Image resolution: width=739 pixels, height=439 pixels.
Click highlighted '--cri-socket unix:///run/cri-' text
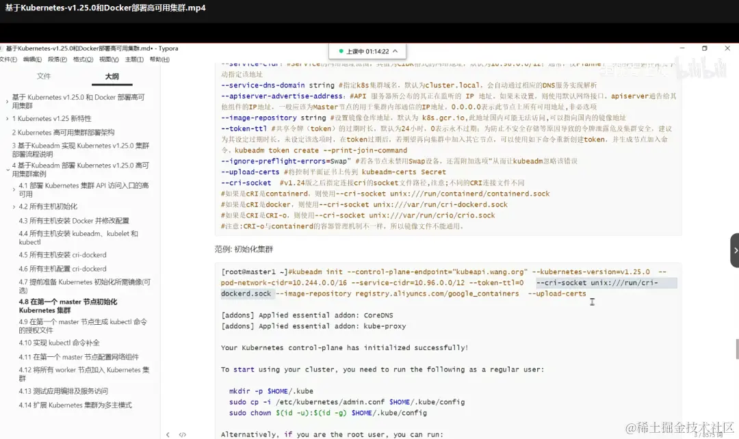tap(597, 282)
